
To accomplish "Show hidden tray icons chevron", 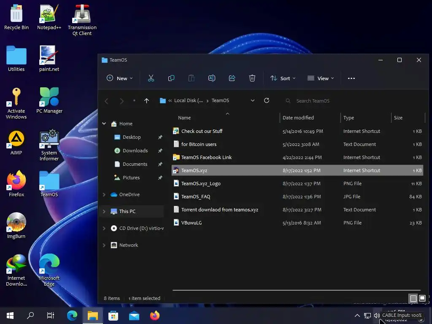I will (x=357, y=316).
